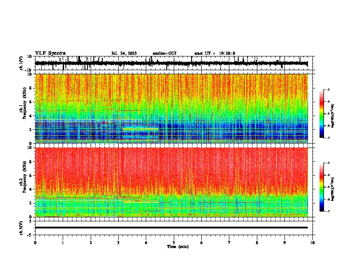Click the time axis tick label "6"

click(202, 243)
